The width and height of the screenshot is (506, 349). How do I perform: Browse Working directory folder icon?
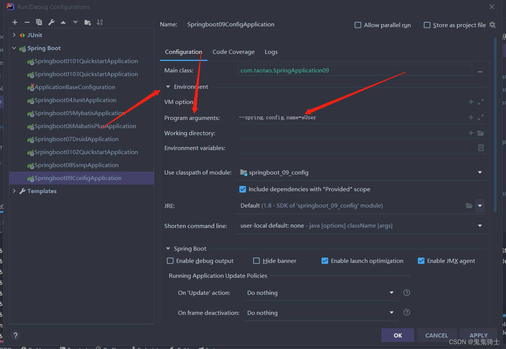481,133
